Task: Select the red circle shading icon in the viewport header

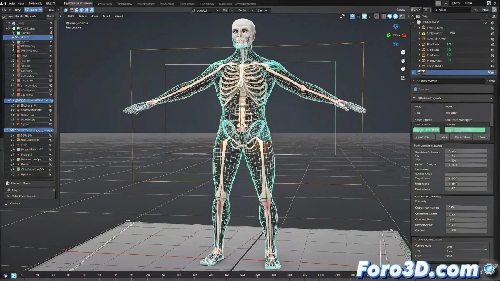Action: click(384, 16)
